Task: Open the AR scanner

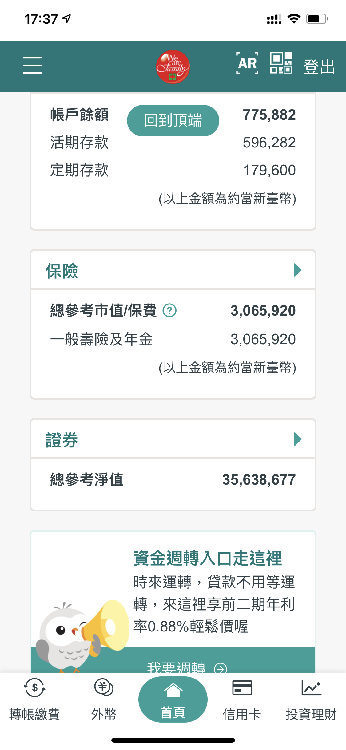Action: click(x=247, y=63)
